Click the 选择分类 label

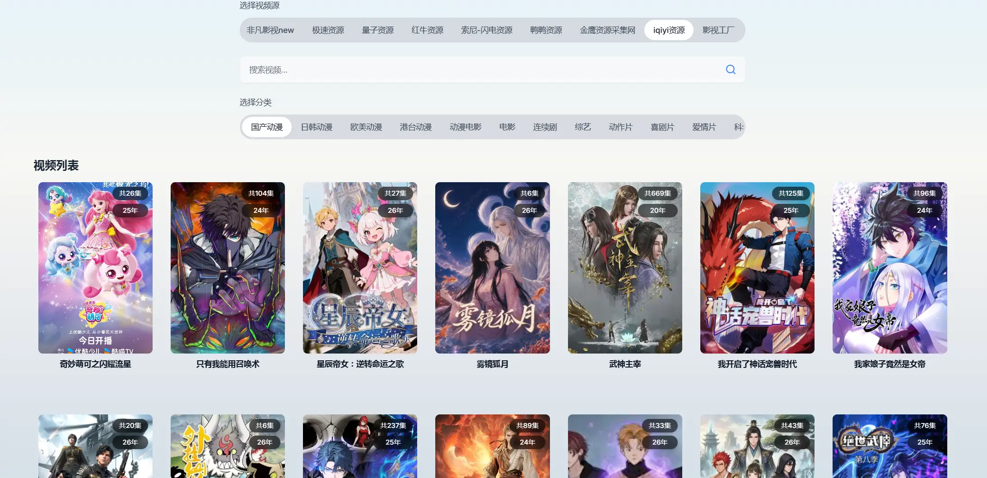(x=256, y=102)
